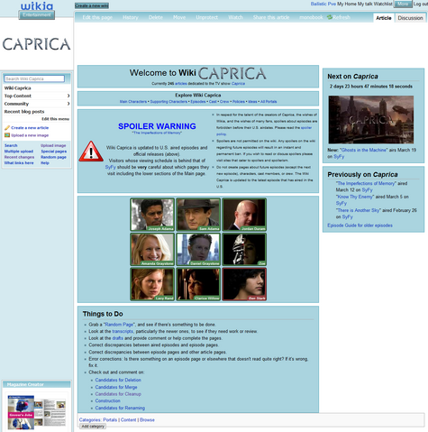Open Multiple upload link
The image size is (428, 432).
click(x=19, y=152)
